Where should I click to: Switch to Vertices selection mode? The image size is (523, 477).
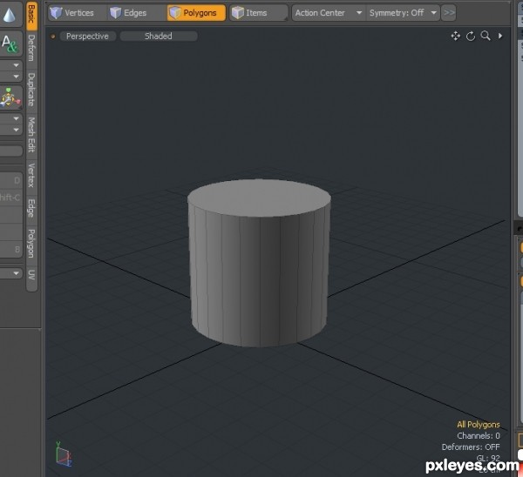[x=75, y=13]
